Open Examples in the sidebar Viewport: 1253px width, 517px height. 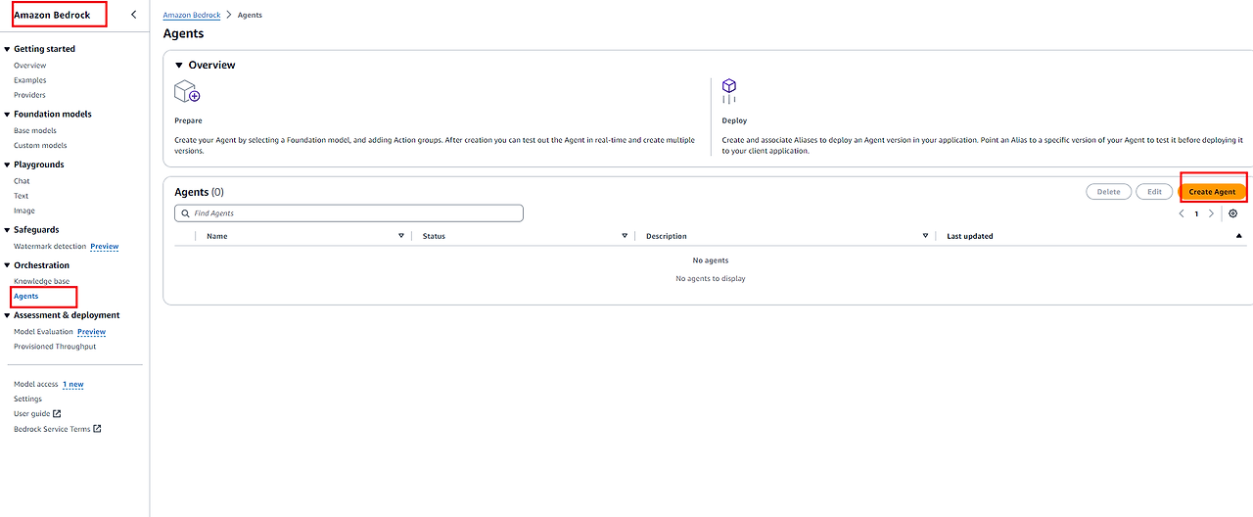29,80
